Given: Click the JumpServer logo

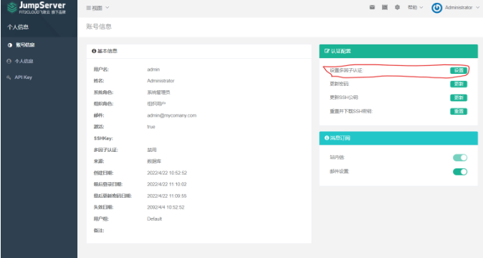Looking at the screenshot, I should [x=37, y=8].
